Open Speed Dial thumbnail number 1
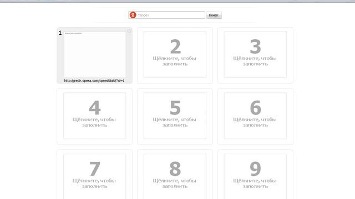The image size is (355, 199). tap(95, 55)
